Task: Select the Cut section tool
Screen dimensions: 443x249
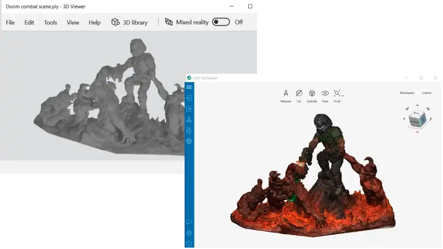Action: [x=299, y=96]
